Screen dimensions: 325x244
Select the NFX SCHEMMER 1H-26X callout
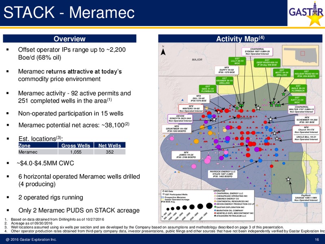coord(307,120)
